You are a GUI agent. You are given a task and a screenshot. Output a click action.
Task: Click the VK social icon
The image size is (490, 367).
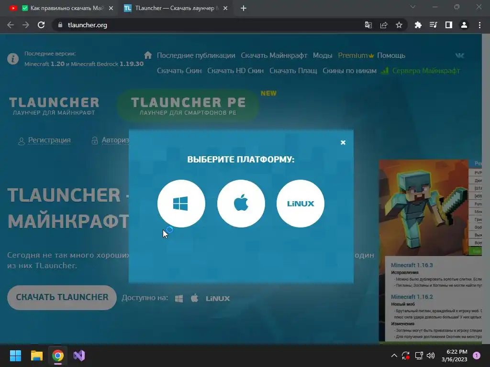460,55
